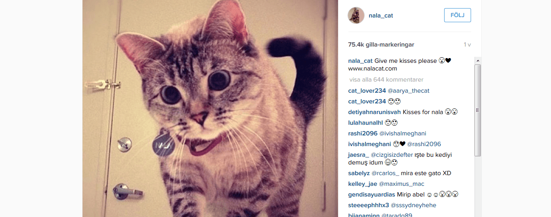Open the nala_cat name in caption
The height and width of the screenshot is (217, 551).
point(360,61)
